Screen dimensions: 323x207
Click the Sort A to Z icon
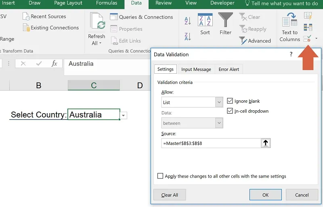click(188, 21)
